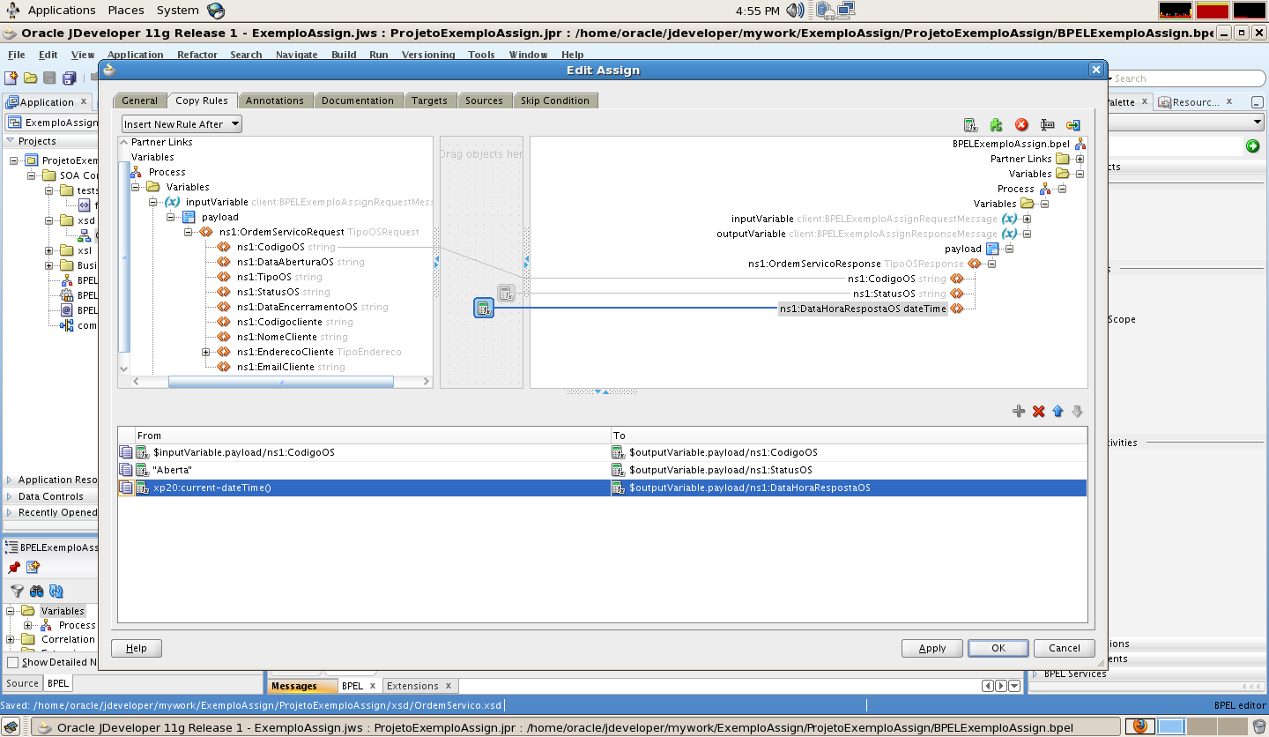Select the highlighted function node in mapper canvas

pyautogui.click(x=484, y=308)
